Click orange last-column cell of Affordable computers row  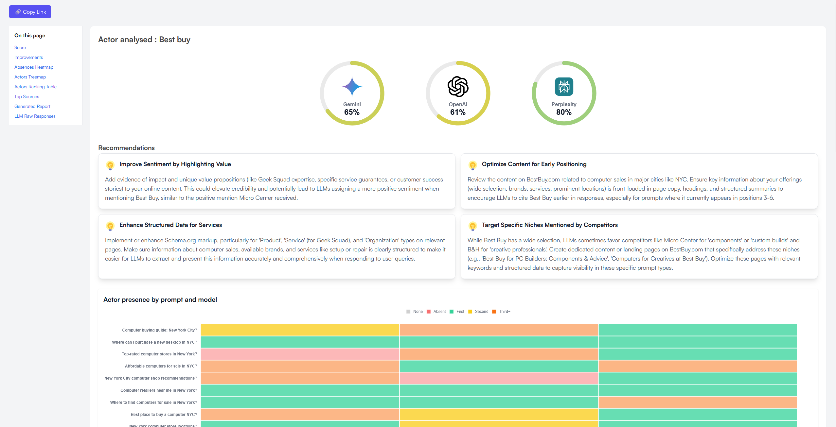pos(698,366)
